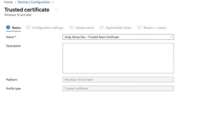Focus the Name input field
Screen dimensions: 201x114
(x=115, y=37)
